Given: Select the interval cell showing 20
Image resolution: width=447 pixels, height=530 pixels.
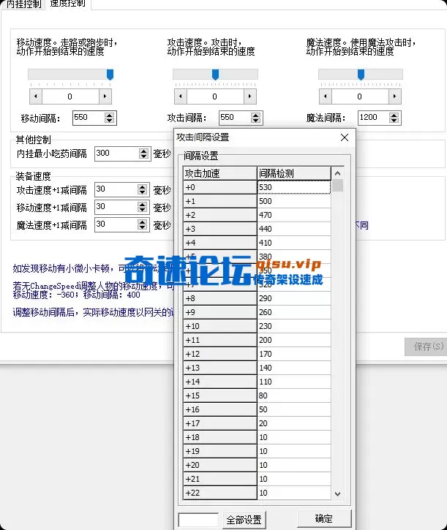Looking at the screenshot, I should pos(293,423).
